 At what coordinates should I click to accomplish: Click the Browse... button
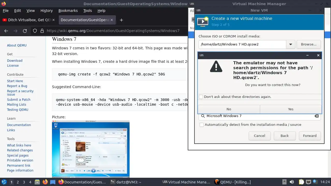click(x=309, y=44)
